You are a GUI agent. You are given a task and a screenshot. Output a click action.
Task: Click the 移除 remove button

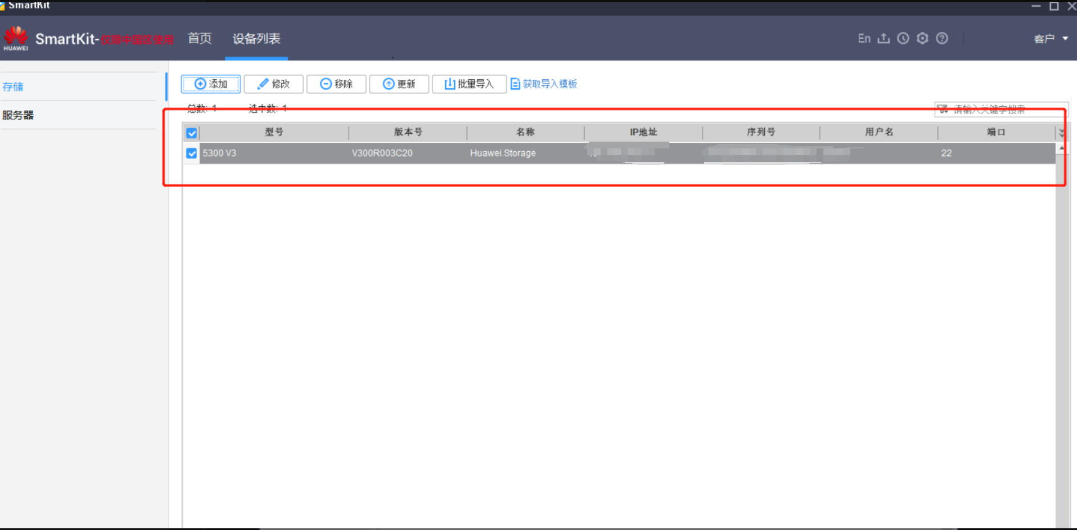click(336, 84)
